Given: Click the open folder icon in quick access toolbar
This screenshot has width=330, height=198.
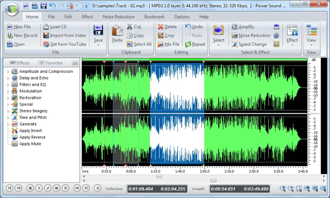Looking at the screenshot, I should 35,6.
